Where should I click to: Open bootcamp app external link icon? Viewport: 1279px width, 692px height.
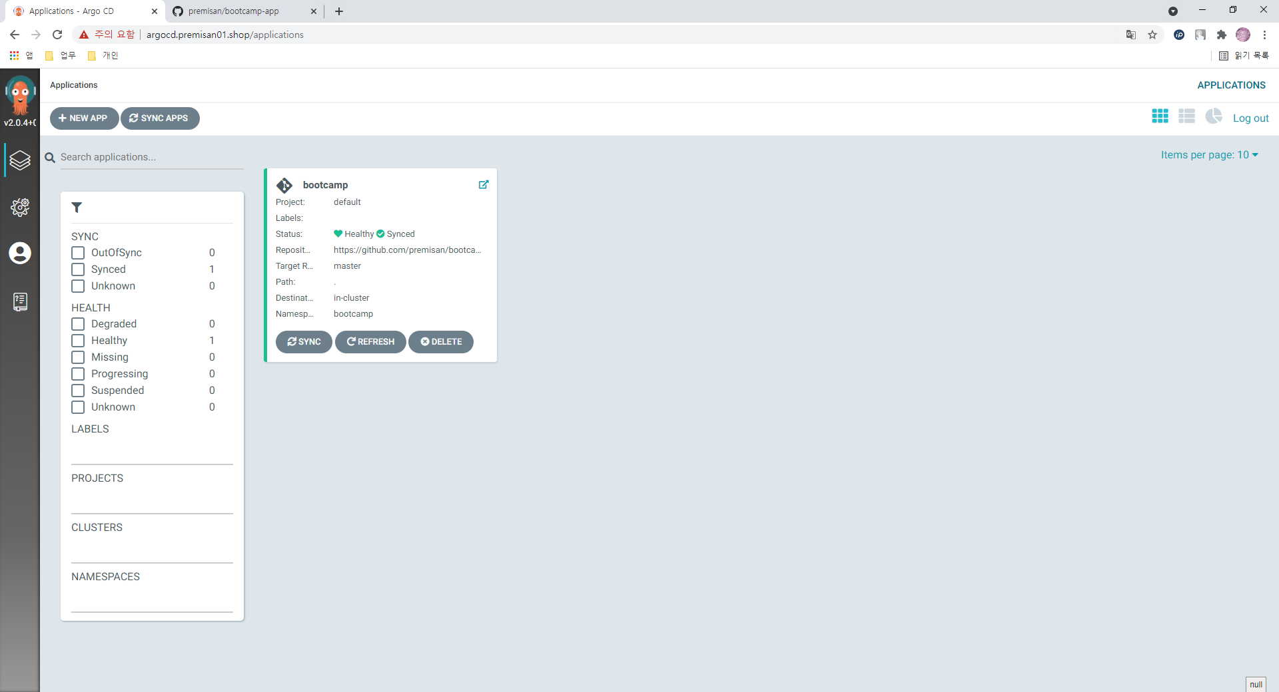pyautogui.click(x=484, y=184)
